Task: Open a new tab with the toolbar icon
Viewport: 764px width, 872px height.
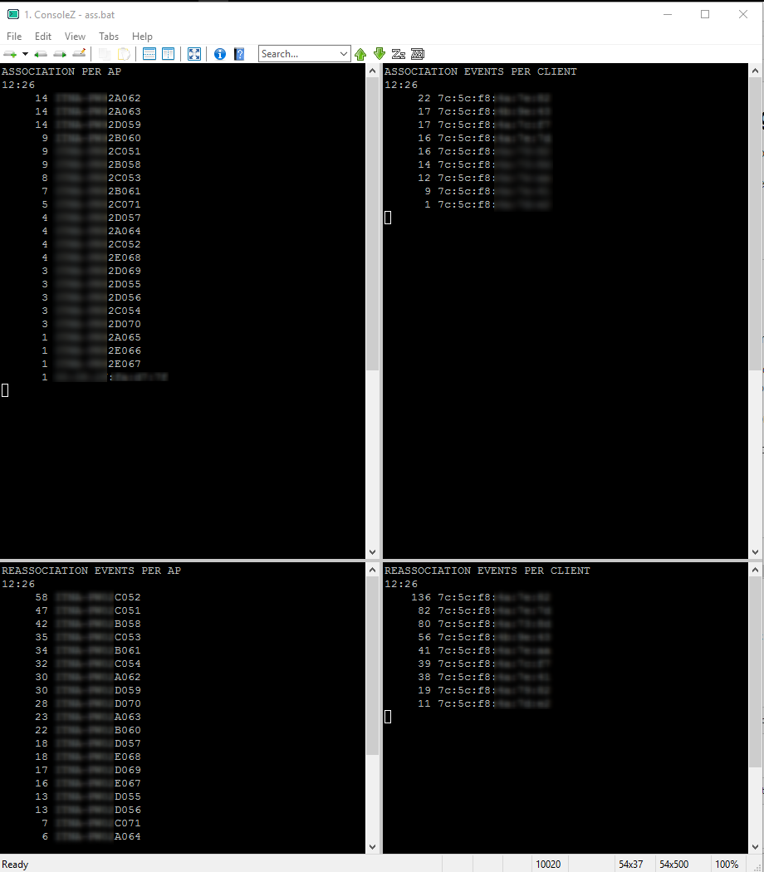Action: 10,54
